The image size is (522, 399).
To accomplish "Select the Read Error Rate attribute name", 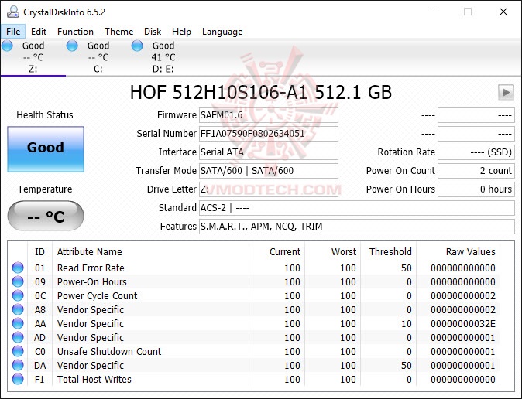I will tap(91, 268).
